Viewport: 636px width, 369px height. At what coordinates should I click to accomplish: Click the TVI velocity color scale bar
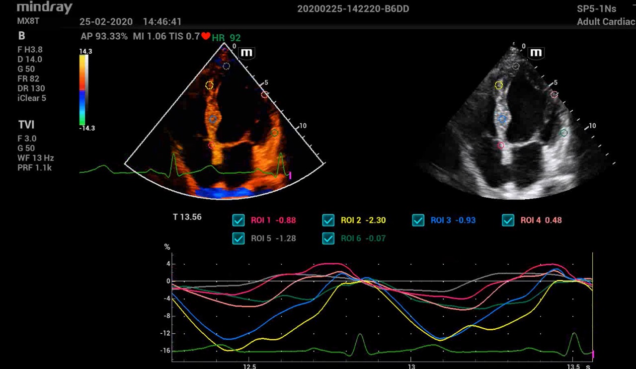tap(82, 89)
